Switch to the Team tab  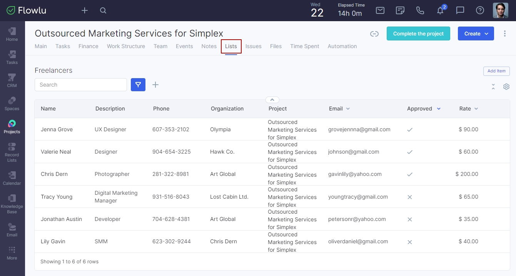tap(160, 46)
